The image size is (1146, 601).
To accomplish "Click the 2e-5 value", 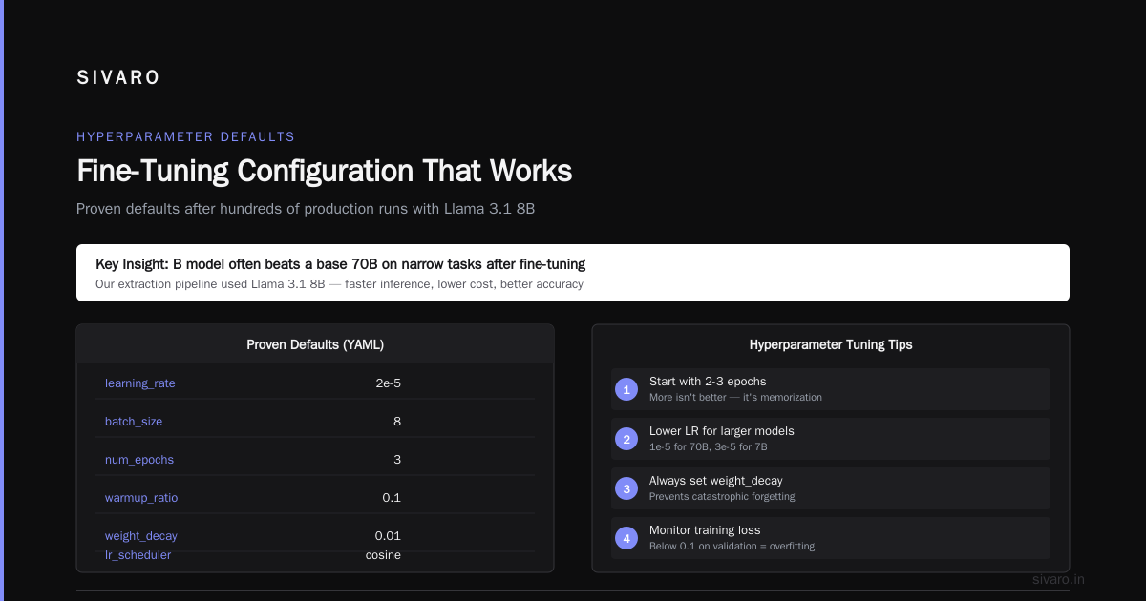I will click(388, 383).
